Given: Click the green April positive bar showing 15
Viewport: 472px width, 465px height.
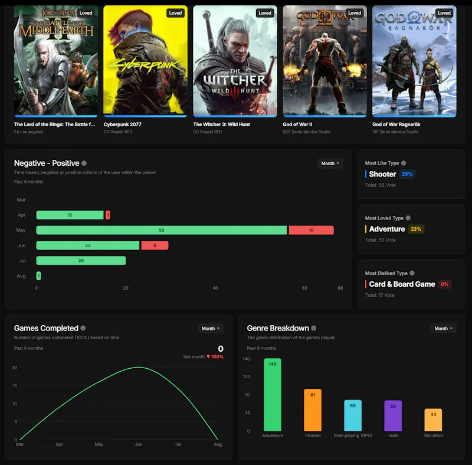Looking at the screenshot, I should coord(70,215).
